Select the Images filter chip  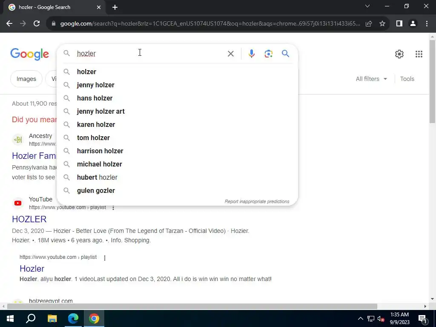pyautogui.click(x=26, y=79)
